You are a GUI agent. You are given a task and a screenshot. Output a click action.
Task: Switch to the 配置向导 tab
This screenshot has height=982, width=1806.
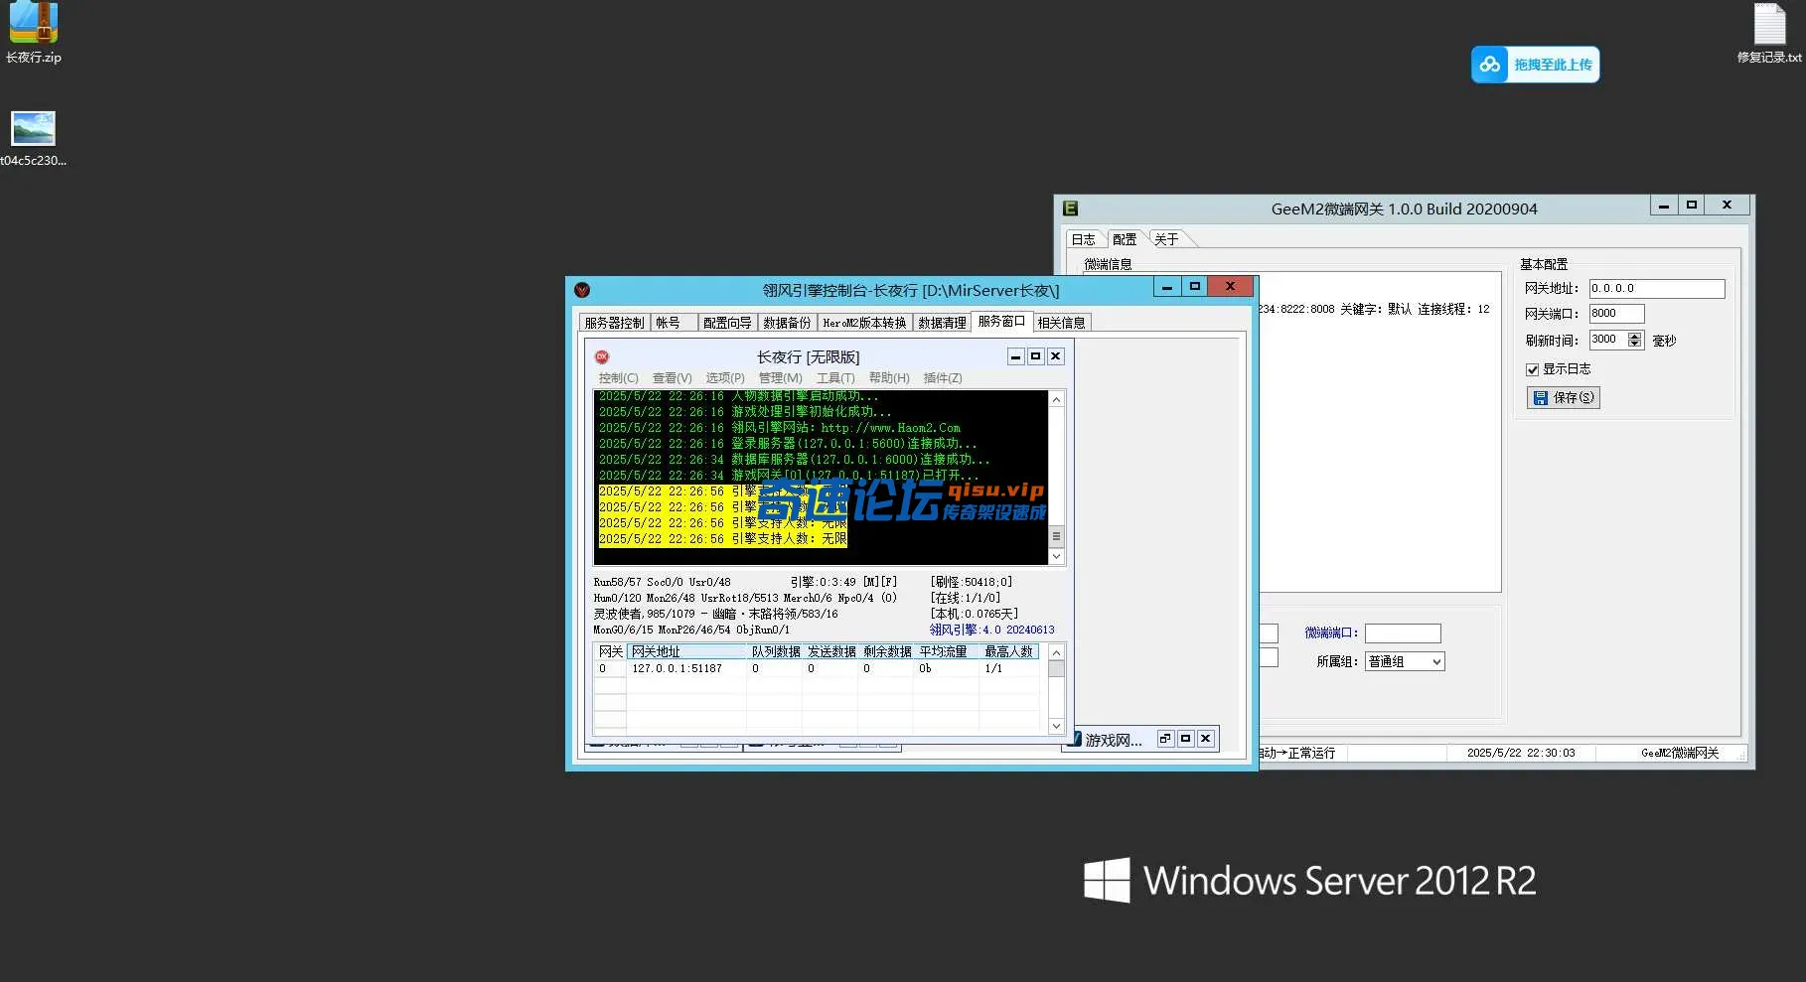tap(727, 323)
